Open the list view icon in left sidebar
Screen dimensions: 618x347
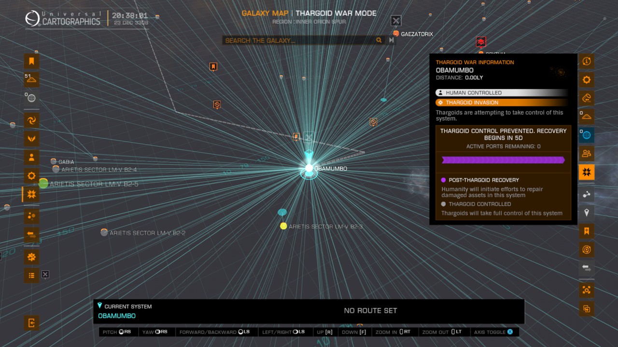point(31,275)
